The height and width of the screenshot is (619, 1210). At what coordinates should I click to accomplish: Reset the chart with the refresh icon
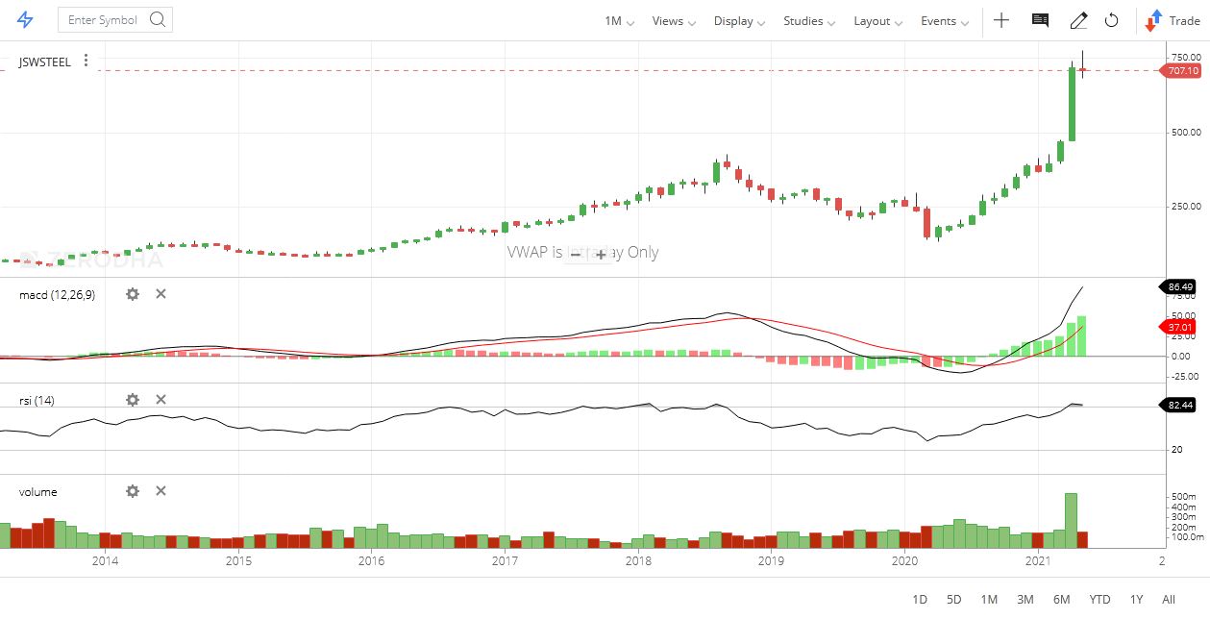(x=1112, y=20)
